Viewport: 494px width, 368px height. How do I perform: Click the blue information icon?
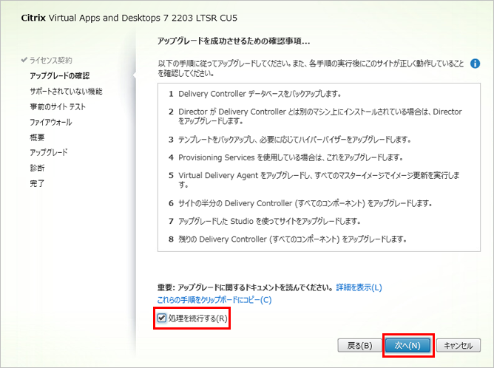tap(475, 64)
